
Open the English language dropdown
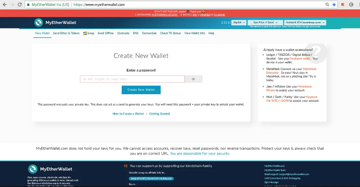point(239,22)
